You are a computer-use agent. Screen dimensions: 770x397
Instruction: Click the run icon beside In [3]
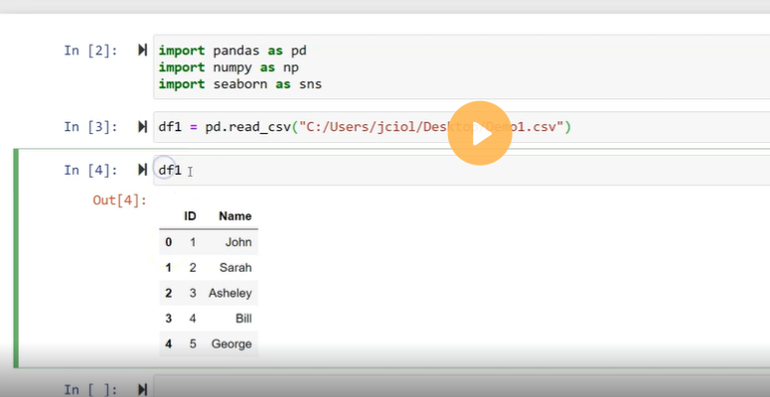142,127
